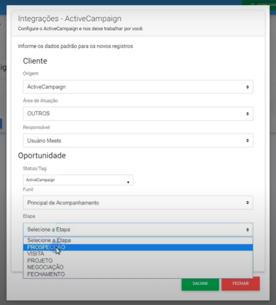Click the arrow icon on Área de Atuação field

point(247,114)
